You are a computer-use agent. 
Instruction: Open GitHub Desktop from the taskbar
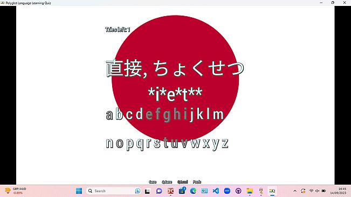238,191
